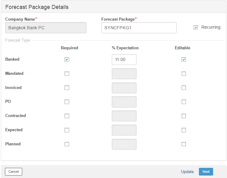Click the Forecast Package text field

tap(139, 28)
